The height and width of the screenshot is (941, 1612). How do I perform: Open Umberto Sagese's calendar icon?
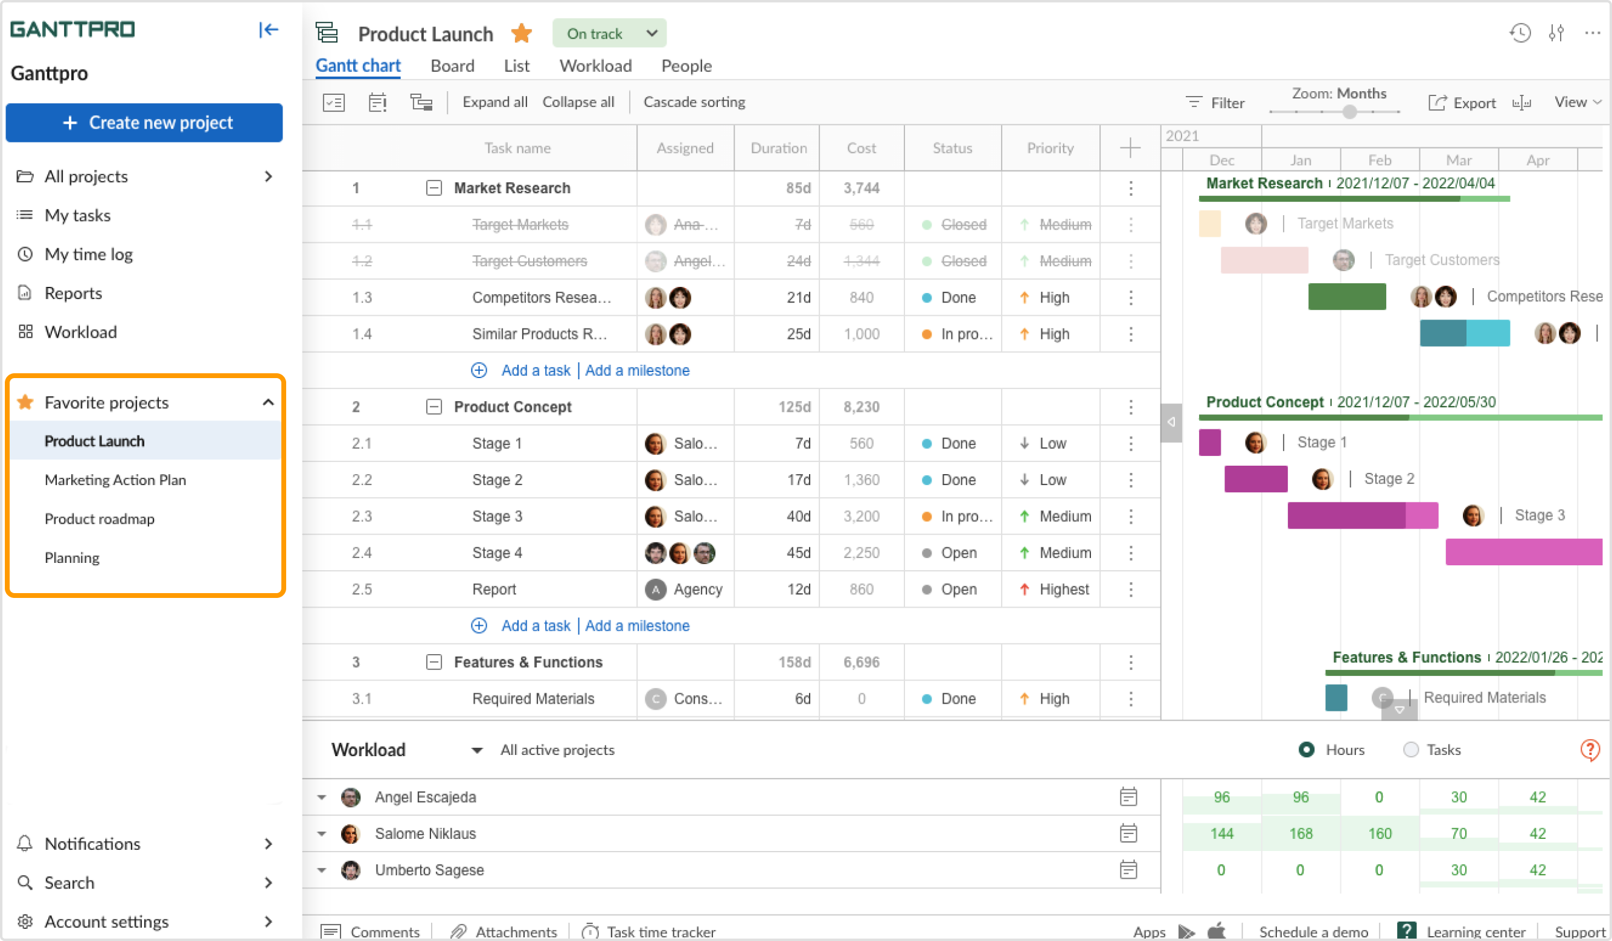1128,870
